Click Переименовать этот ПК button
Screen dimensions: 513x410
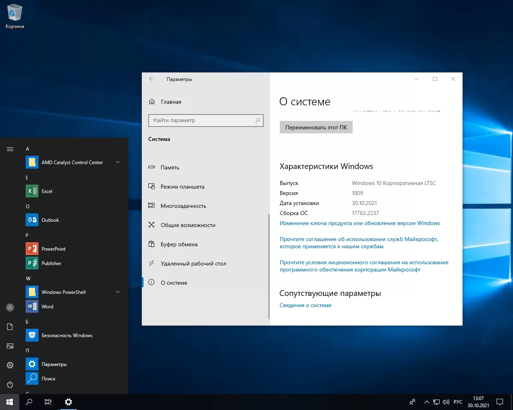[x=316, y=127]
